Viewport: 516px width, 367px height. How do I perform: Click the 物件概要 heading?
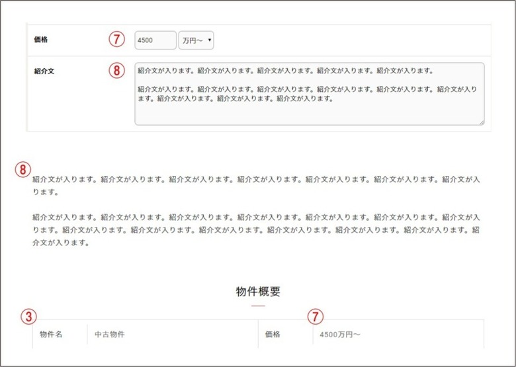tap(258, 292)
